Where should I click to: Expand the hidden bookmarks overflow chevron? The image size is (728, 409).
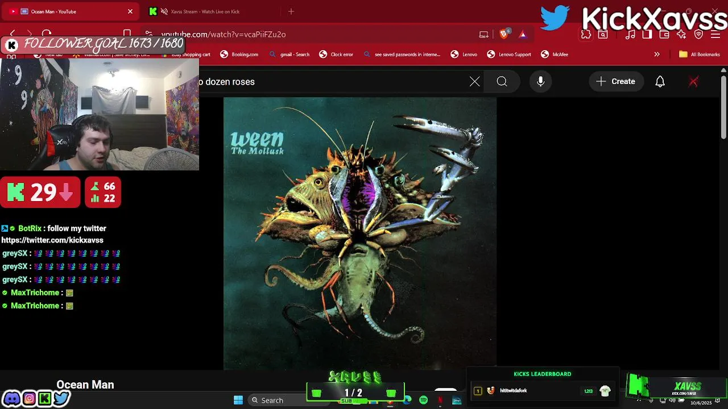click(x=657, y=55)
